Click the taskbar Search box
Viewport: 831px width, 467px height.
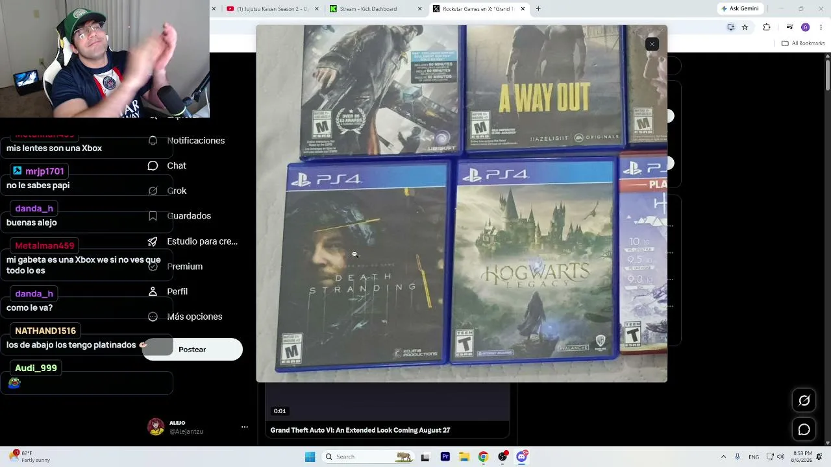369,457
